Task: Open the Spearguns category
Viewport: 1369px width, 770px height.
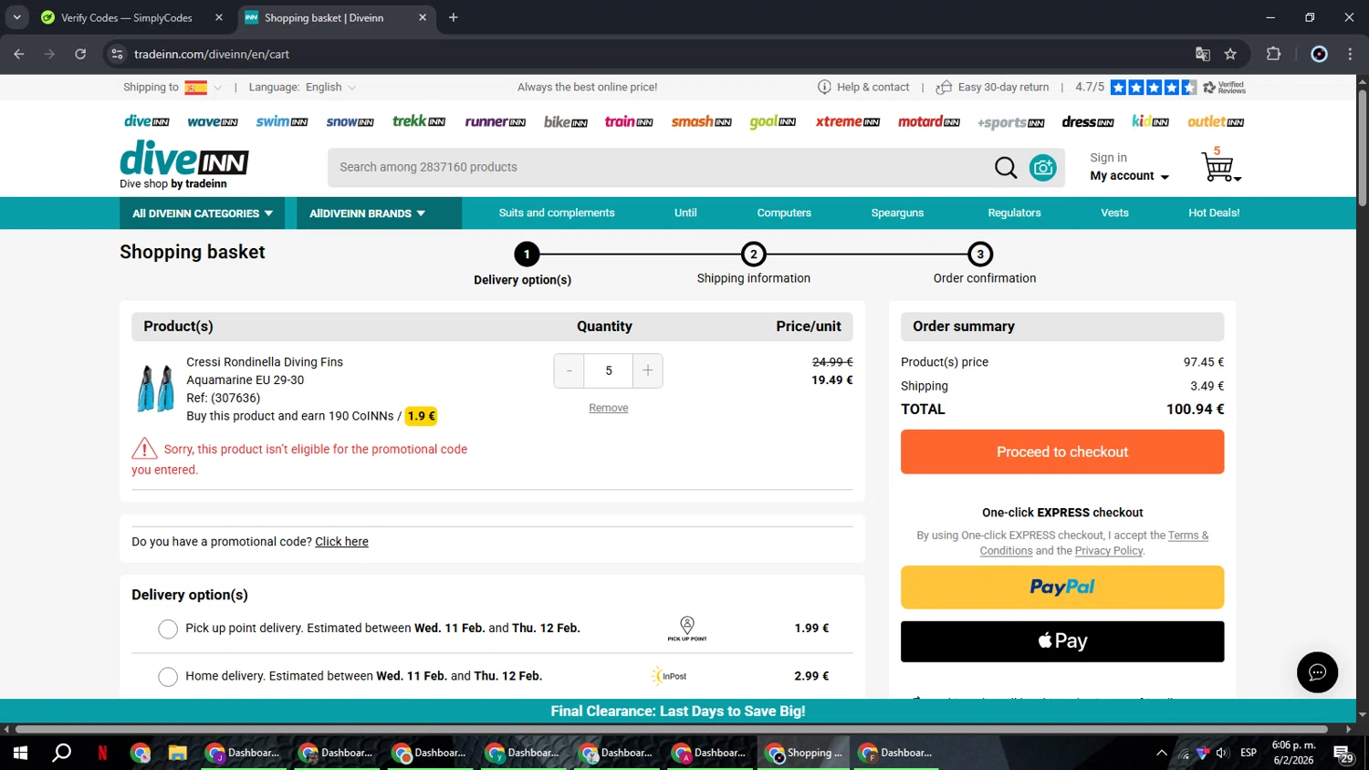Action: pos(897,213)
